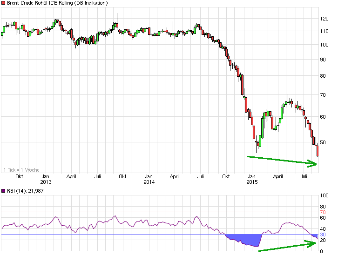Click the 0 label on RSI axis
This screenshot has width=338, height=255.
[321, 251]
